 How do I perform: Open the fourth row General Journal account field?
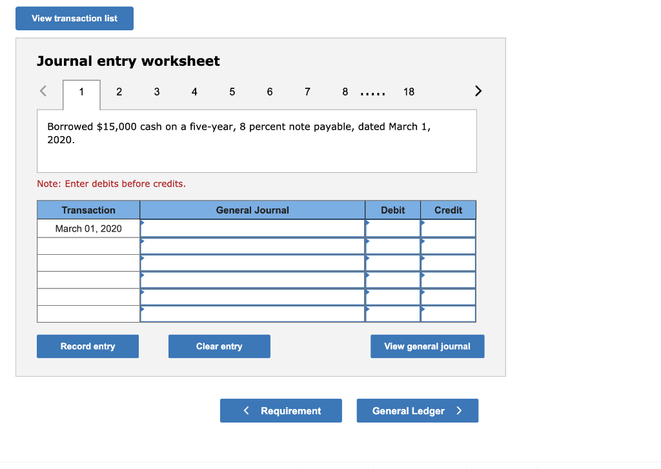coord(252,280)
